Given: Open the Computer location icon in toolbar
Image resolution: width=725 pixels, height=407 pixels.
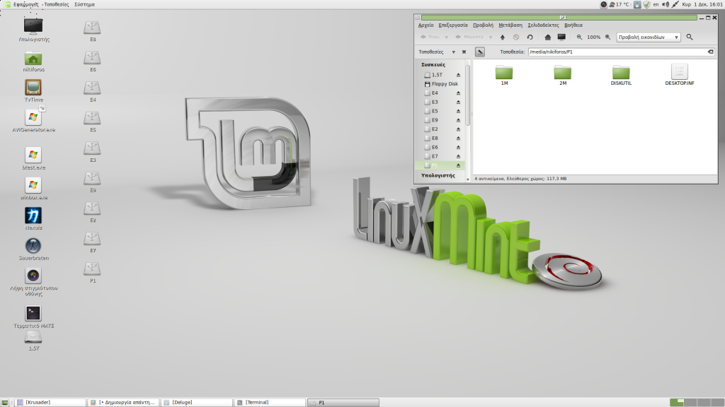Looking at the screenshot, I should pyautogui.click(x=561, y=37).
